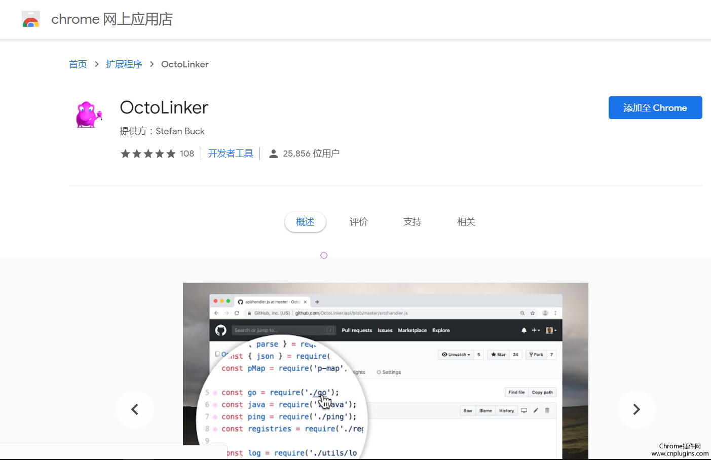
Task: Show next screenshot with right arrow
Action: 637,409
